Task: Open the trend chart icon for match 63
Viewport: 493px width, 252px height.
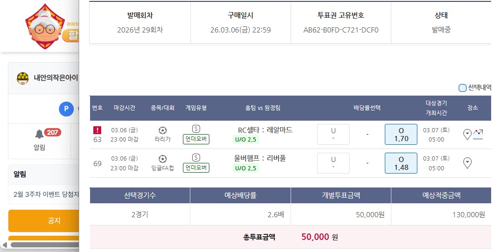Action: pyautogui.click(x=478, y=134)
